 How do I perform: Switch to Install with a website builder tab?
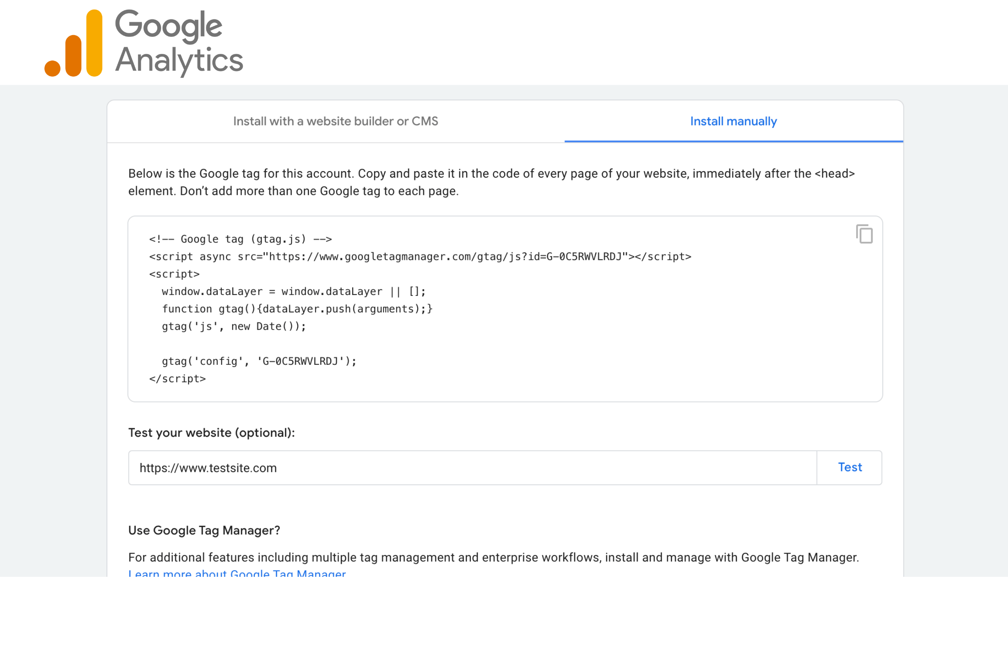pyautogui.click(x=336, y=121)
